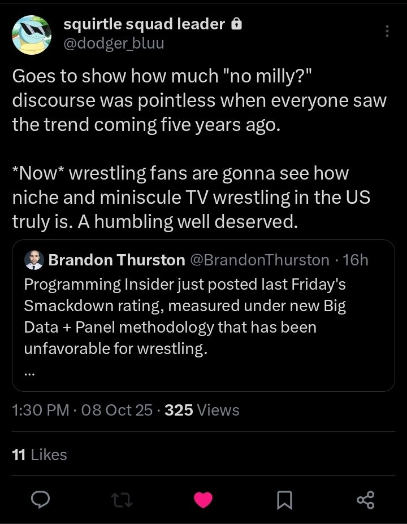Click the @BrandonThurston handle
The width and height of the screenshot is (407, 524).
(260, 260)
